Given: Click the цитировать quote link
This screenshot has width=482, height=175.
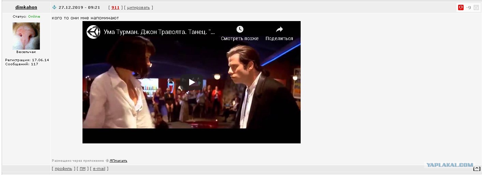Looking at the screenshot, I should tap(138, 7).
